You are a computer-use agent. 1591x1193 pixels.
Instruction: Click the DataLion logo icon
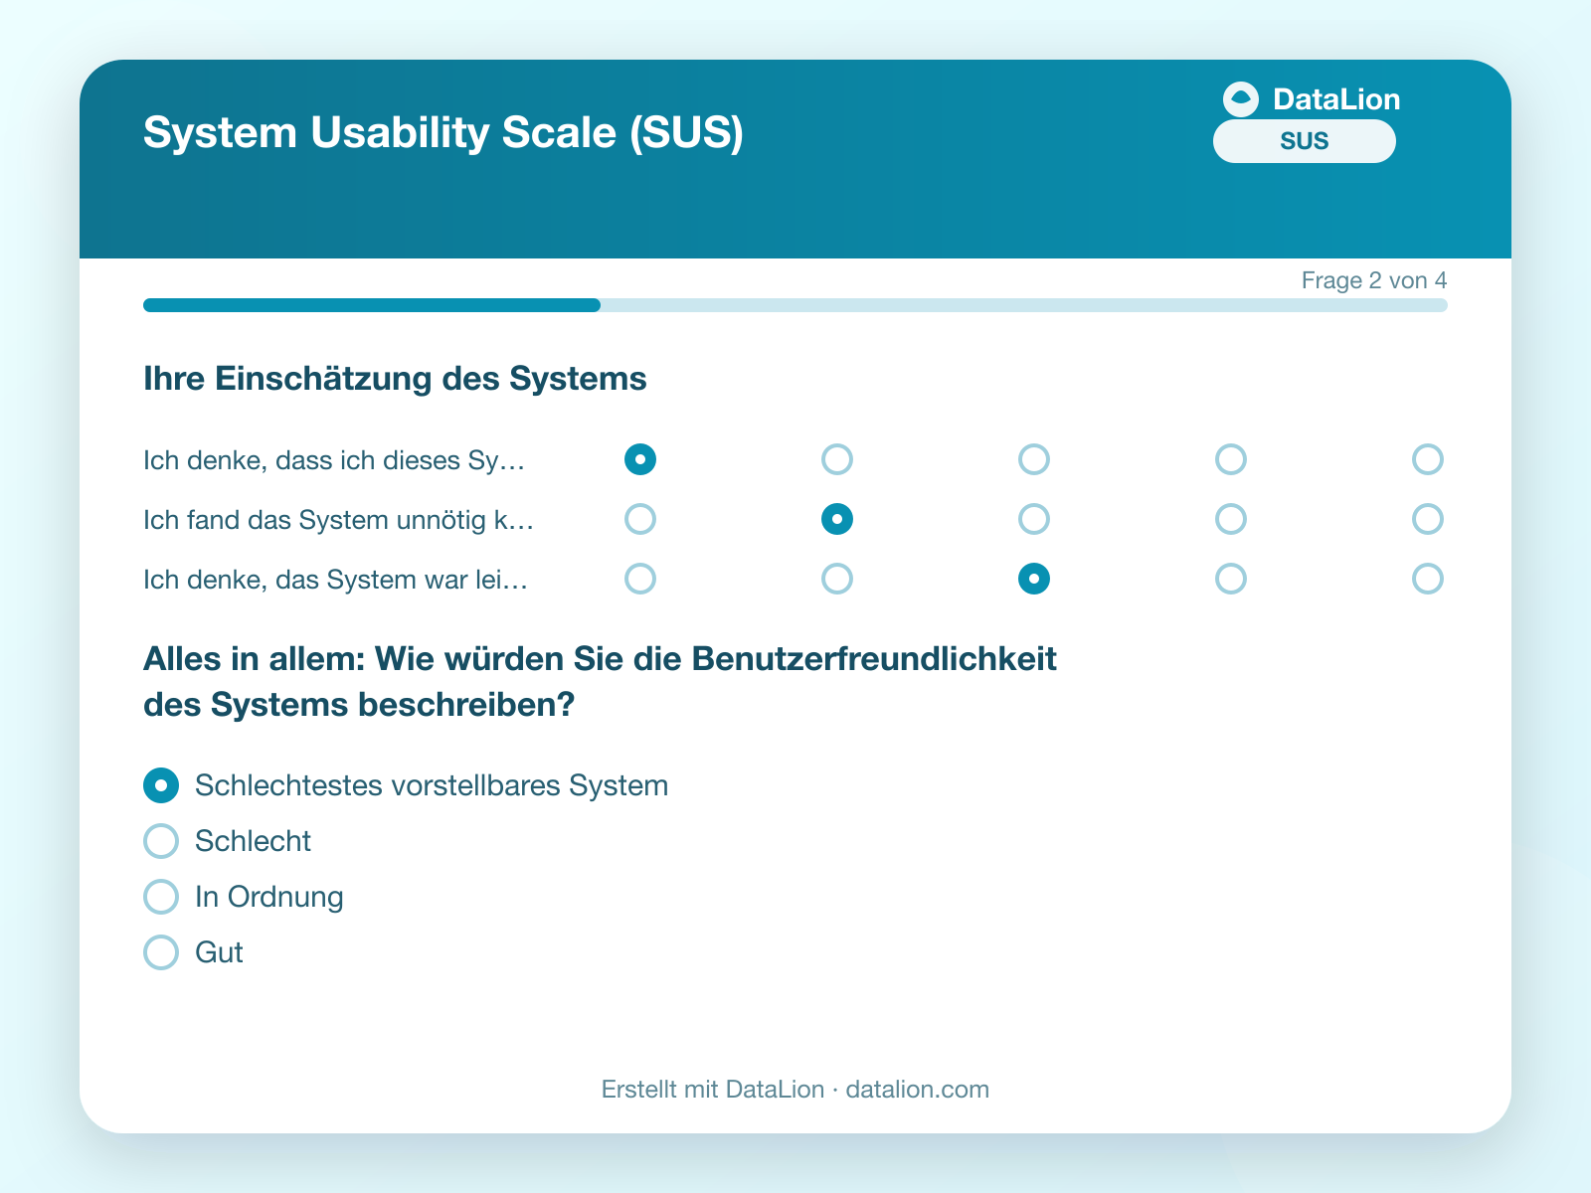[x=1241, y=99]
